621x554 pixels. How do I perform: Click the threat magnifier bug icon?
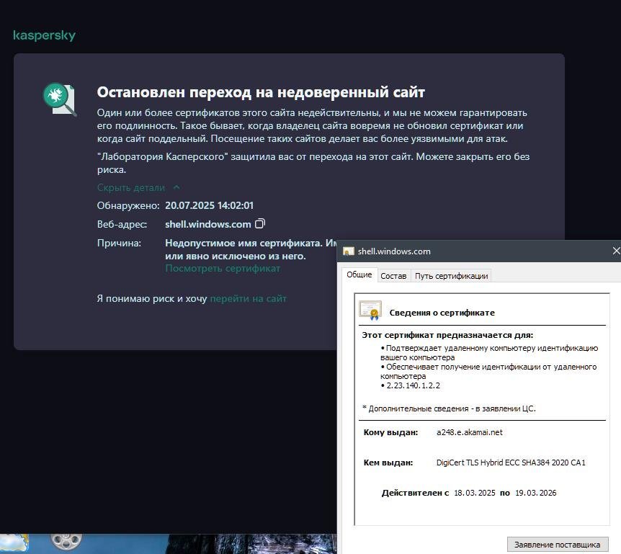coord(59,99)
